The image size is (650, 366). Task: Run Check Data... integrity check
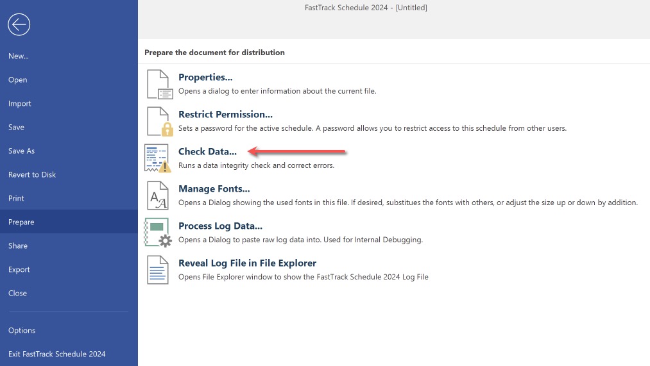[x=207, y=151]
